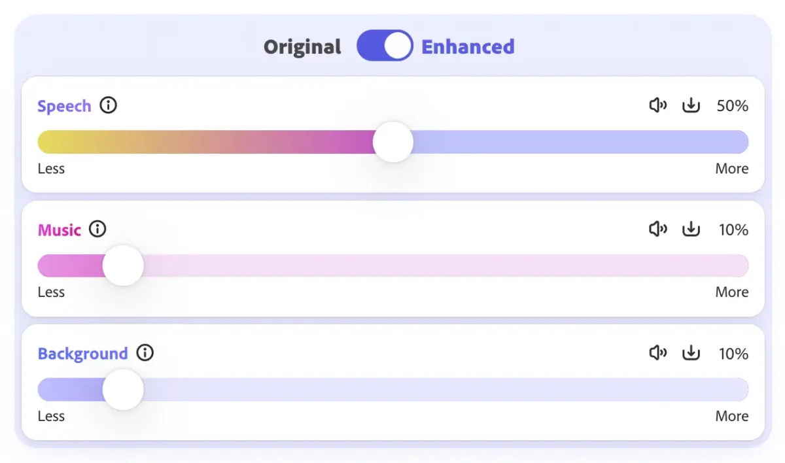
Task: Click the Background info icon
Action: [x=145, y=353]
